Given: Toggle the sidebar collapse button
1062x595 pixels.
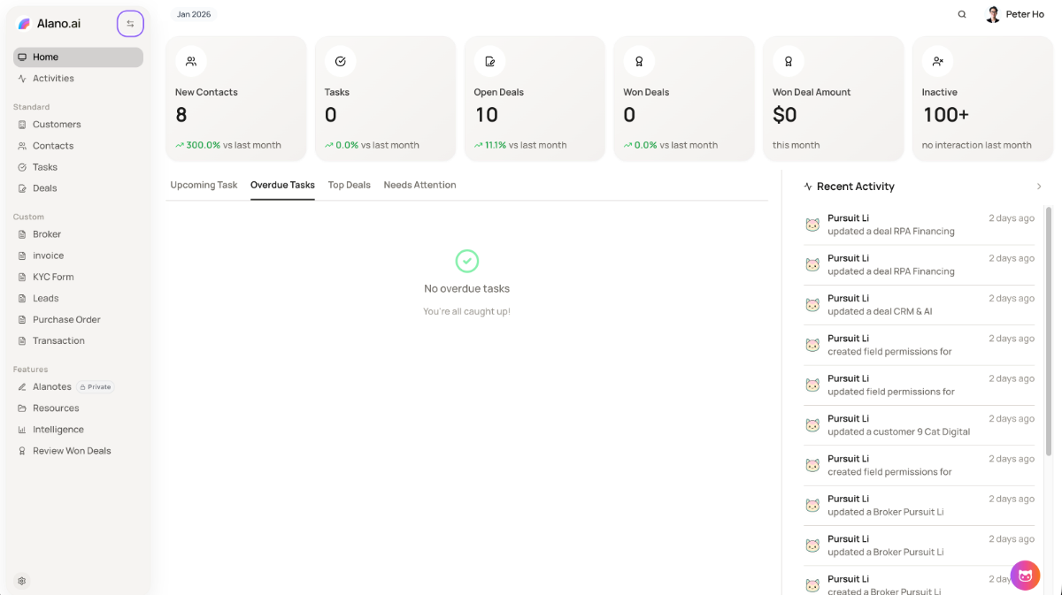Looking at the screenshot, I should pos(130,24).
